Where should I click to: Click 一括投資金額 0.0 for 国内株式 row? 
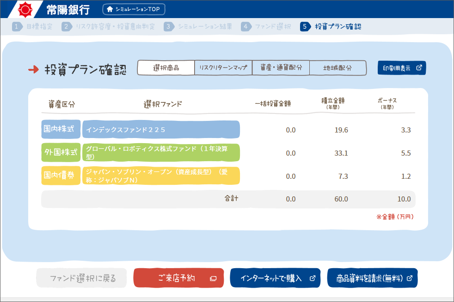pos(291,130)
